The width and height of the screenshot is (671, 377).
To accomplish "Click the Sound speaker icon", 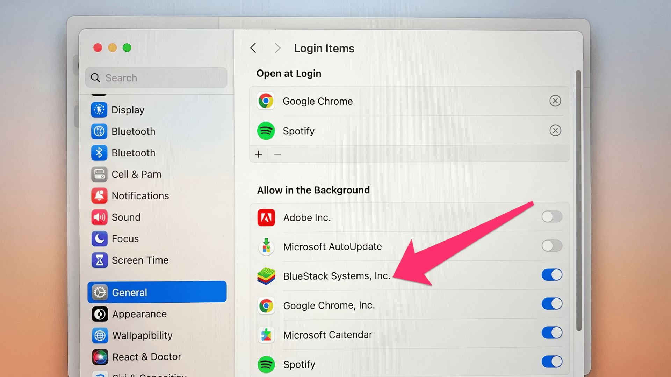I will pyautogui.click(x=99, y=217).
